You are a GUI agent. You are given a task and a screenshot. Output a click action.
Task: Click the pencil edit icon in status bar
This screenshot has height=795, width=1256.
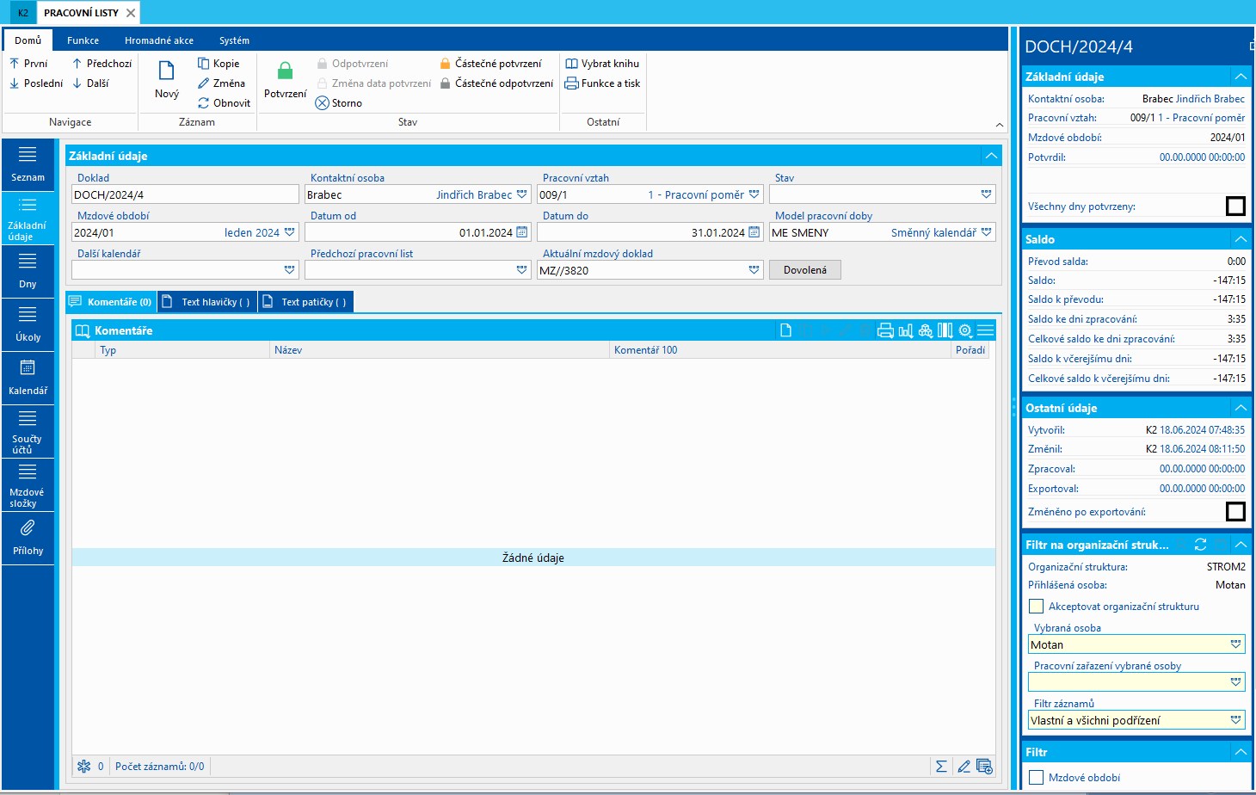click(x=964, y=766)
